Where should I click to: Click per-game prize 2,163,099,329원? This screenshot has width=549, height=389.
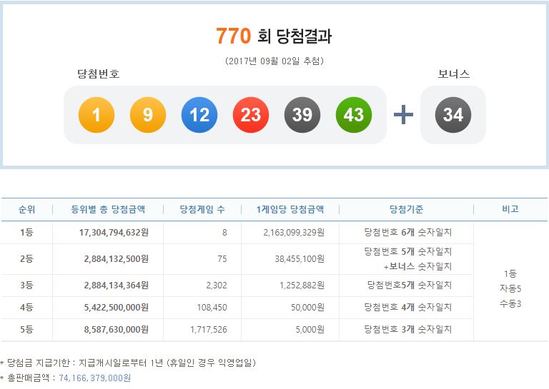click(x=294, y=233)
